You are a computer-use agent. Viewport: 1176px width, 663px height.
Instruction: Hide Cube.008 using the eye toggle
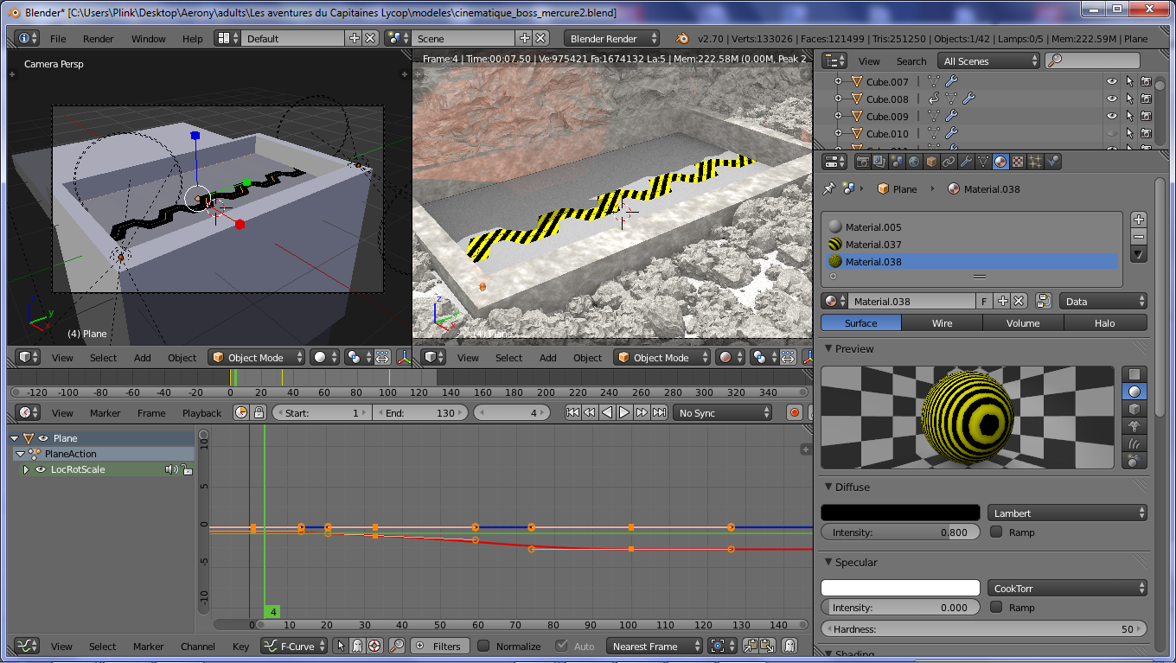(x=1112, y=99)
